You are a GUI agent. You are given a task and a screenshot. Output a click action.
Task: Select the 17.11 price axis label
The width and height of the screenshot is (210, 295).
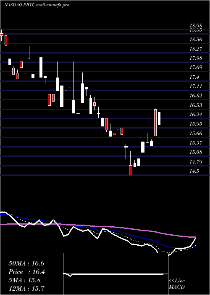[x=196, y=86]
